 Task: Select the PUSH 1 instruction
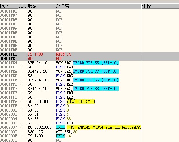pyautogui.click(x=62, y=114)
